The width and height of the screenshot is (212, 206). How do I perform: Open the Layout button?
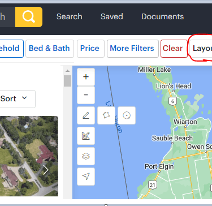click(201, 49)
